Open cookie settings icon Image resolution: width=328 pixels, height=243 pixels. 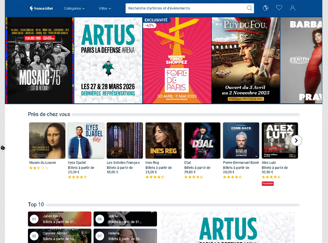[3, 148]
